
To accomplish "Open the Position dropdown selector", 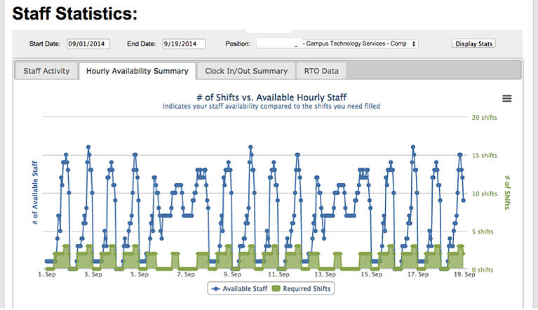I will [x=337, y=43].
